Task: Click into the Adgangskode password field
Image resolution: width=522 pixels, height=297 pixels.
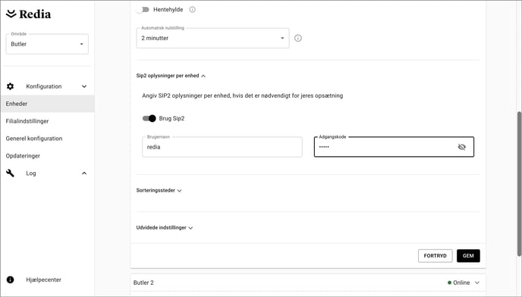Action: 394,147
